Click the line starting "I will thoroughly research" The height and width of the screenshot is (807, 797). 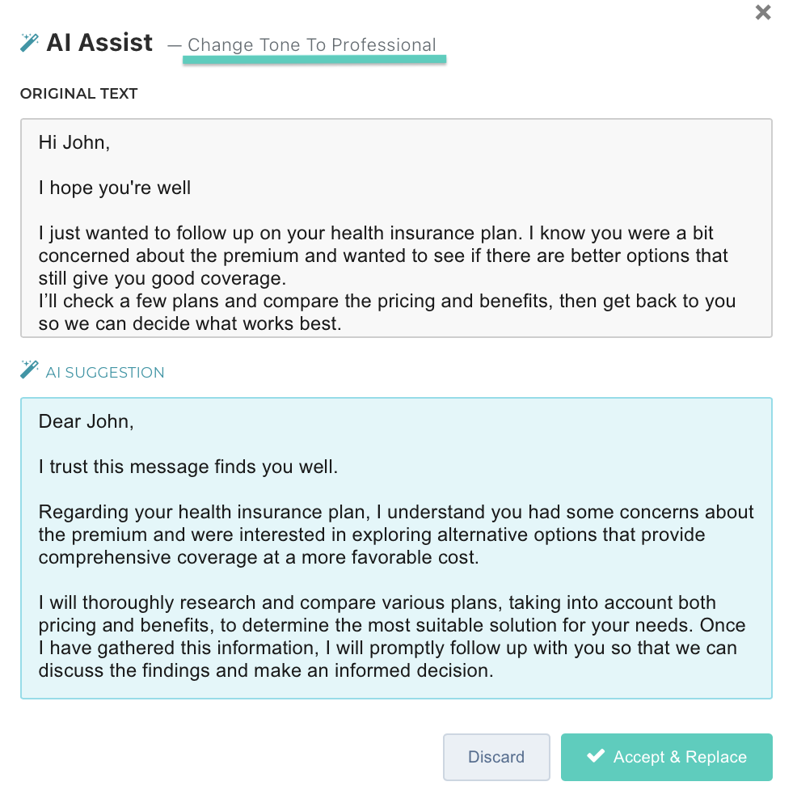tap(377, 602)
